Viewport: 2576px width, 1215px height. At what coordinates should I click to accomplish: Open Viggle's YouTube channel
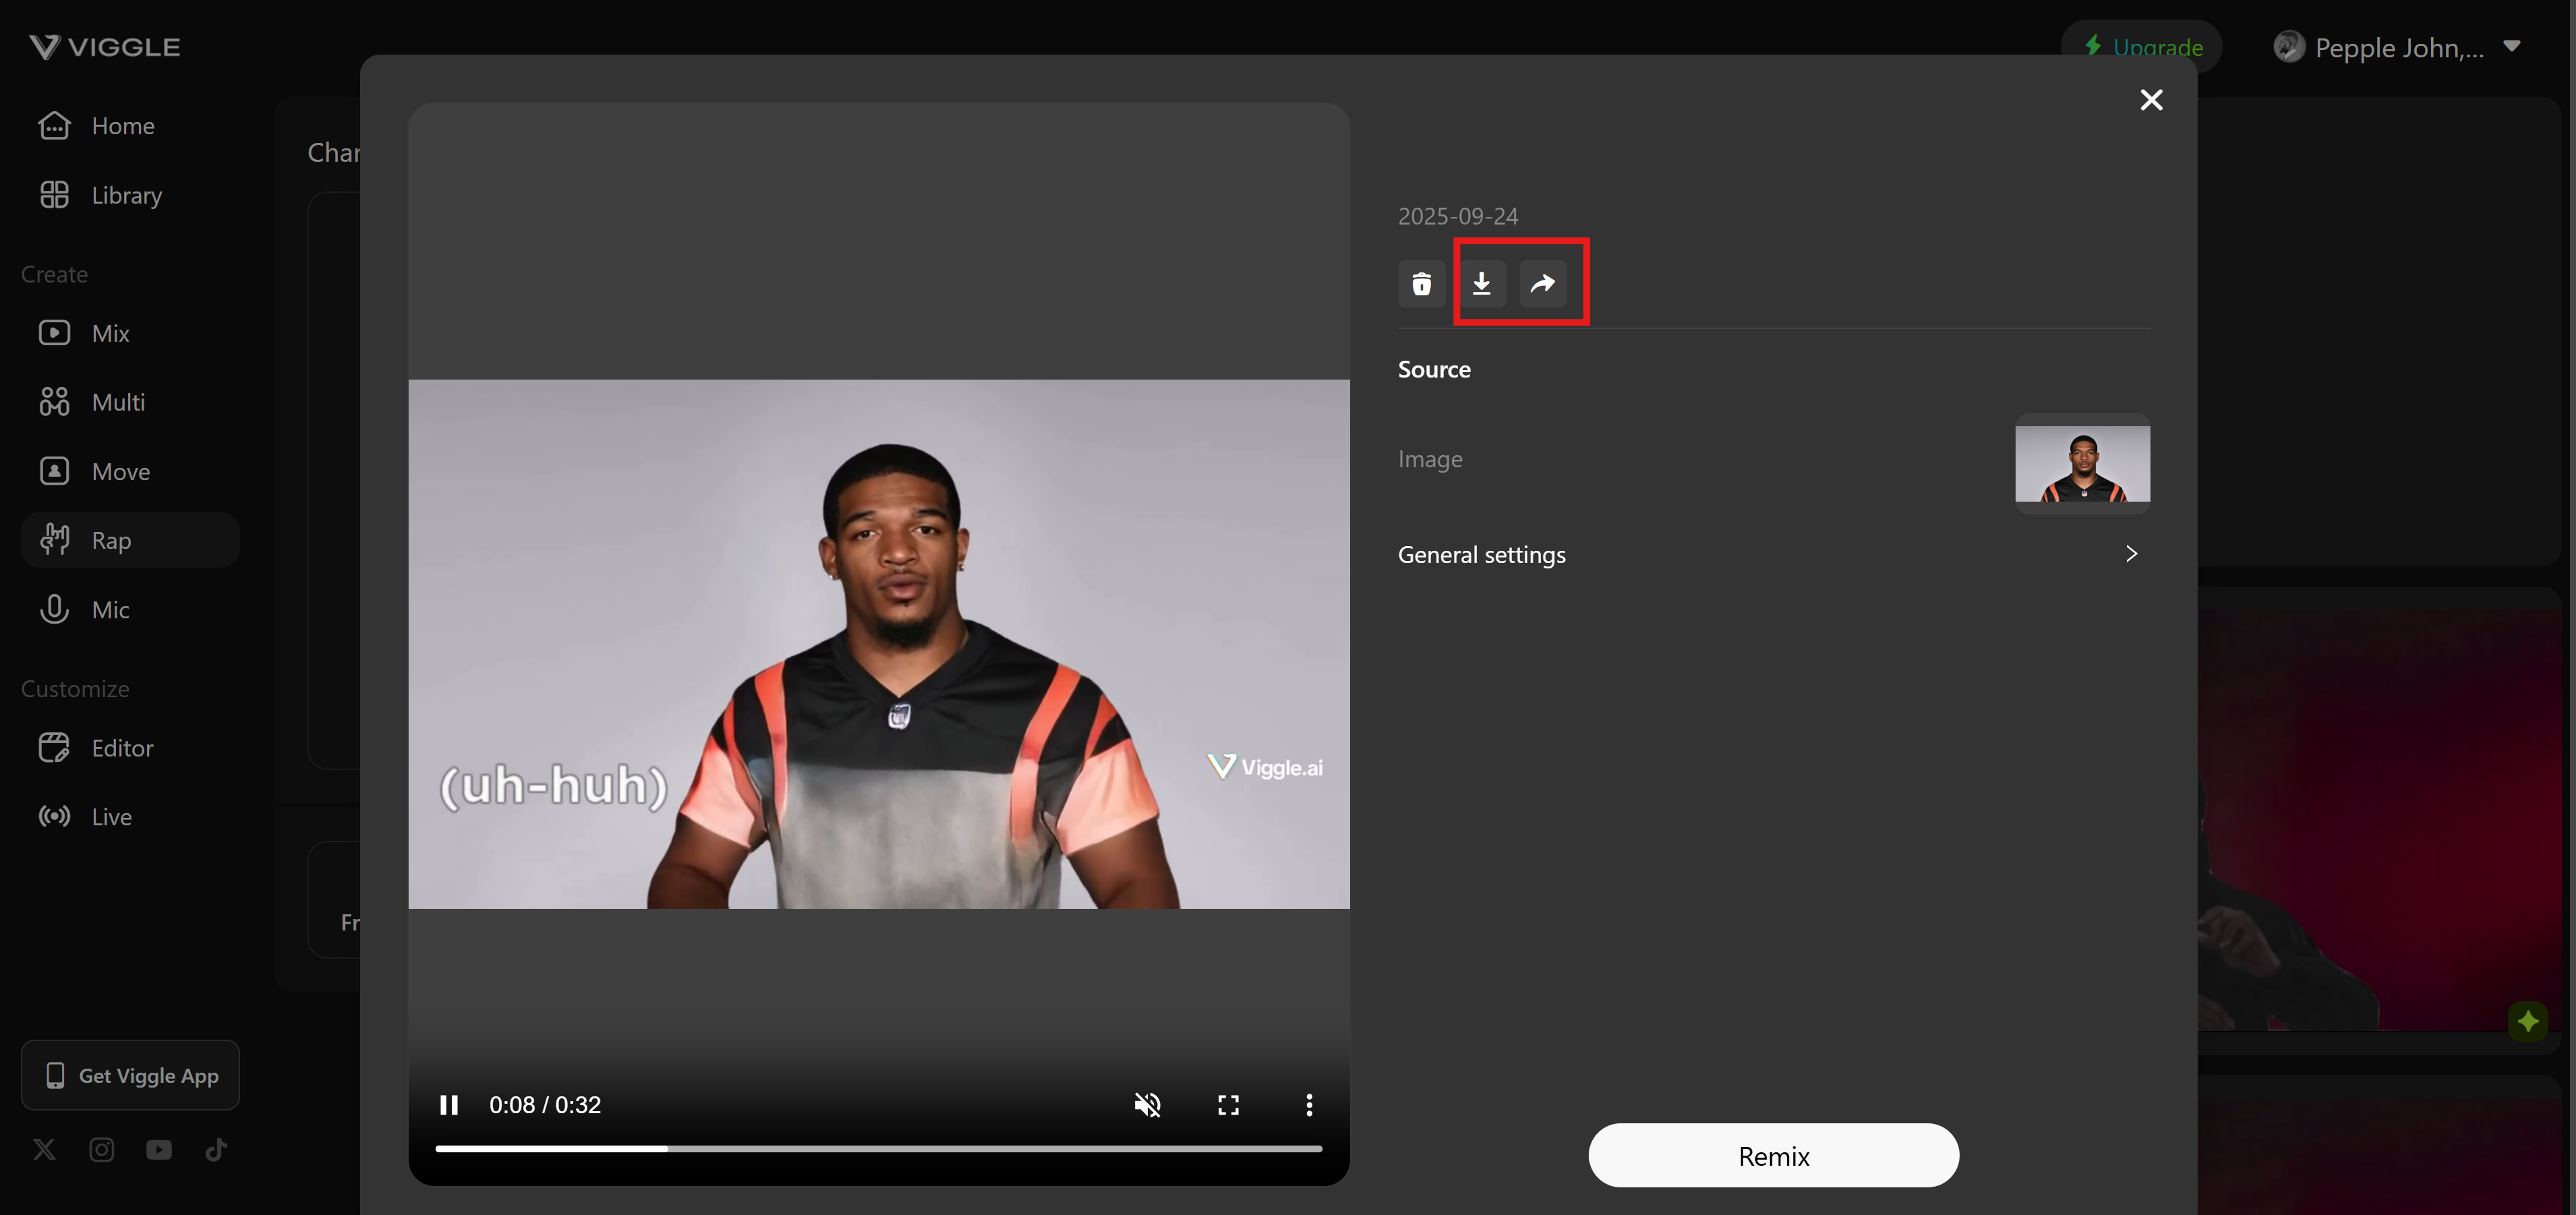coord(159,1150)
